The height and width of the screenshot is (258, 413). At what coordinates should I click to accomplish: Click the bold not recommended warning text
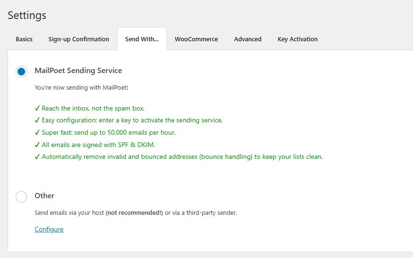click(134, 213)
